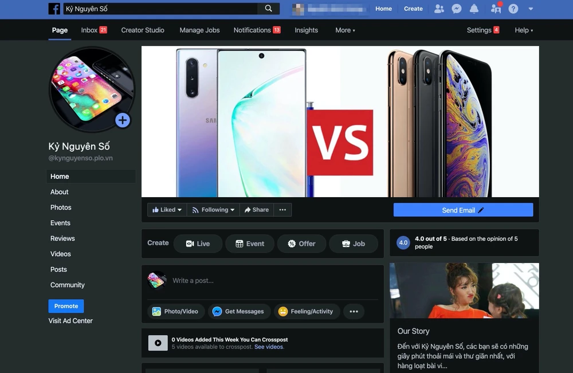Click the search magnifier icon

click(x=268, y=9)
